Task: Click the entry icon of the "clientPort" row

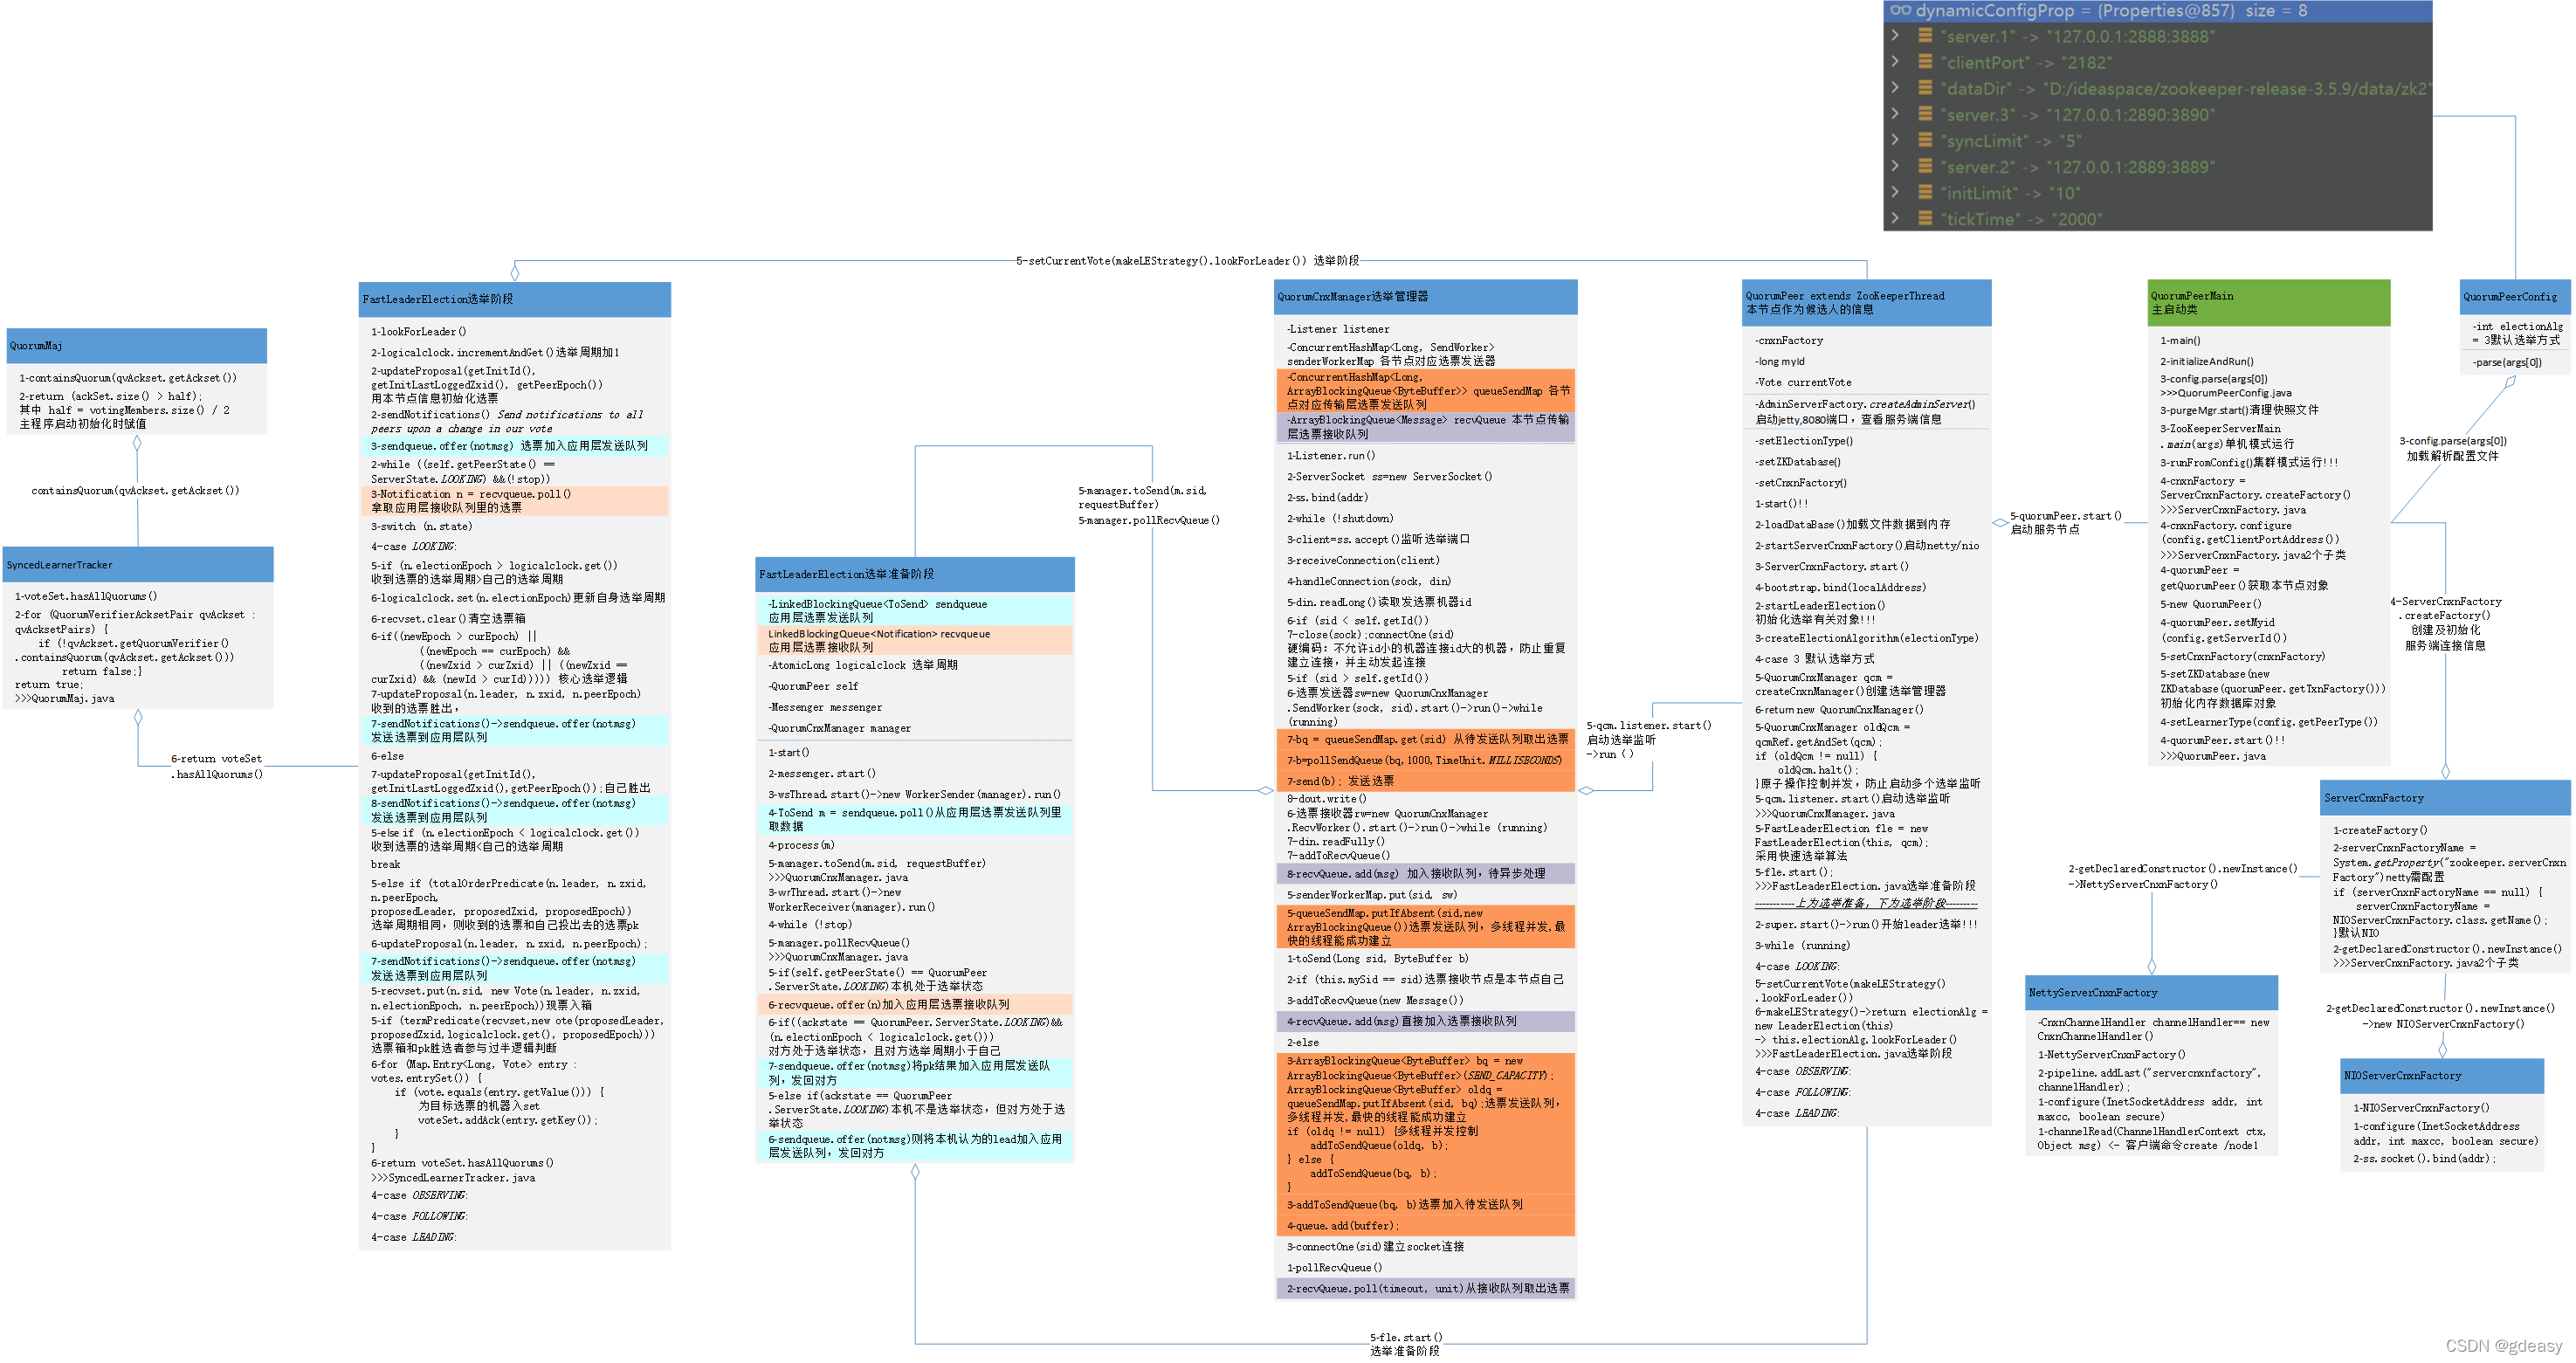Action: point(1925,62)
